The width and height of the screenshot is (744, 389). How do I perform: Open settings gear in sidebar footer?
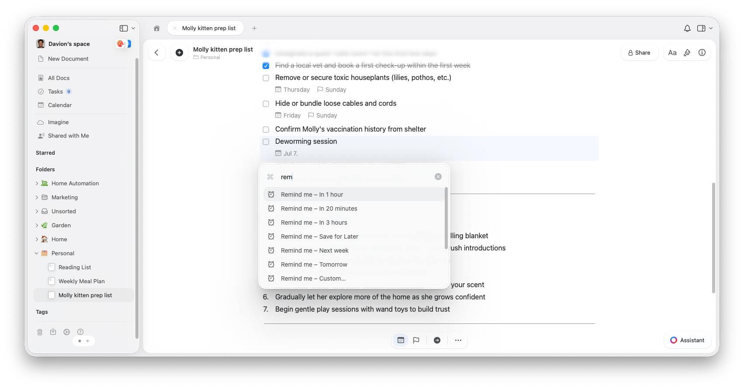click(66, 332)
